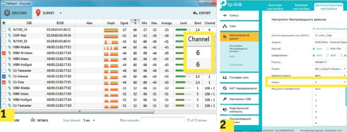Click the people icon next to Гостевая сеть
The height and width of the screenshot is (132, 347).
point(225,78)
